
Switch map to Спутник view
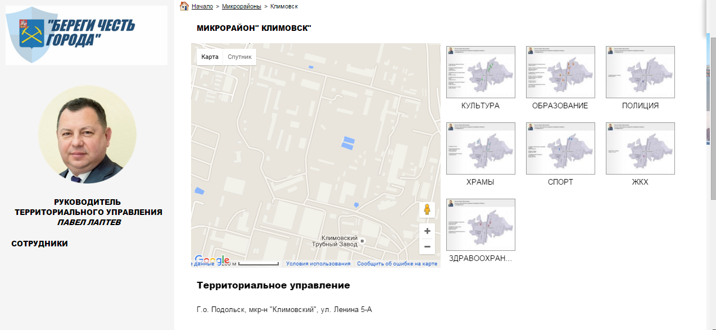(239, 57)
